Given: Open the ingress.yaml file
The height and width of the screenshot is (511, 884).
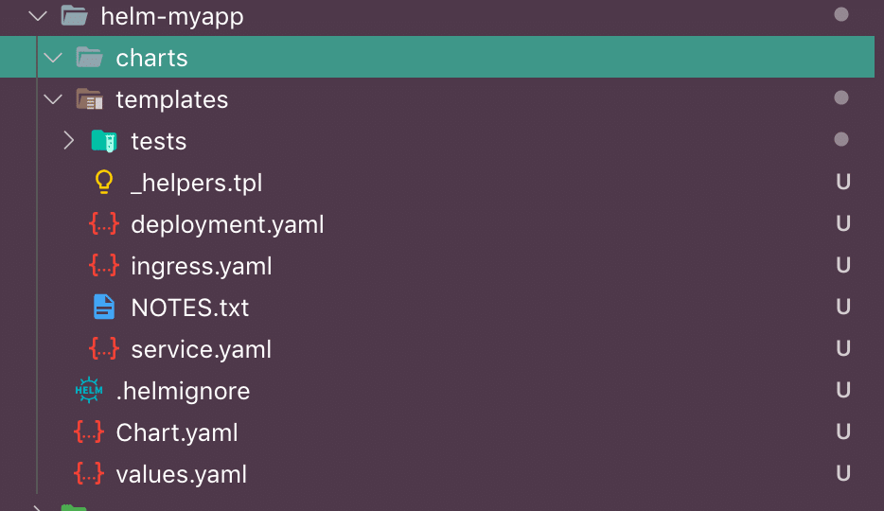Looking at the screenshot, I should [x=202, y=266].
